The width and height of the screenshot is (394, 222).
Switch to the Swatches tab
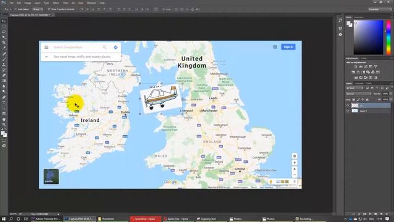click(358, 17)
